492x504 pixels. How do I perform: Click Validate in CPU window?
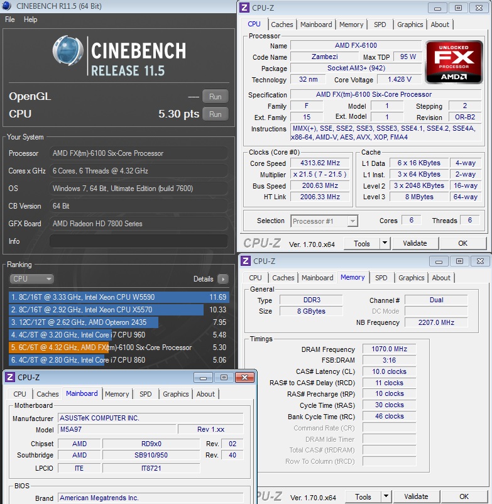(x=415, y=243)
